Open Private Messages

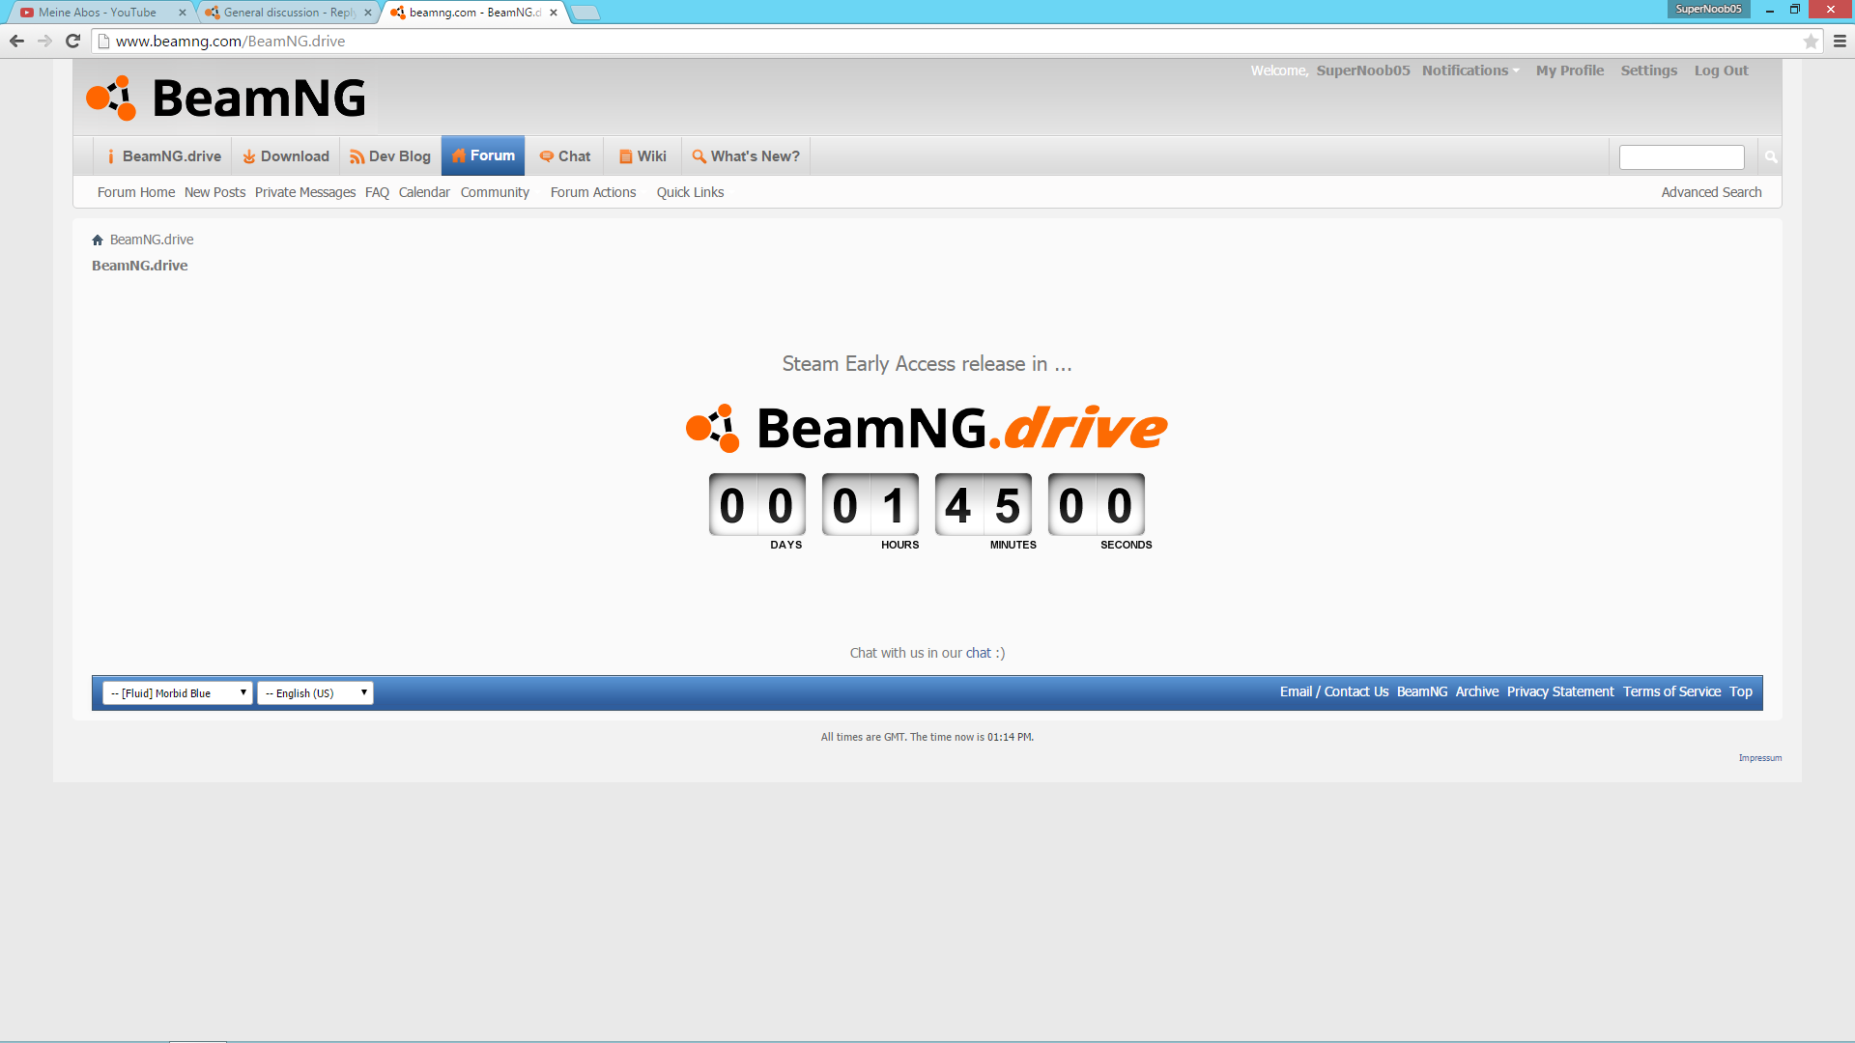click(x=305, y=192)
